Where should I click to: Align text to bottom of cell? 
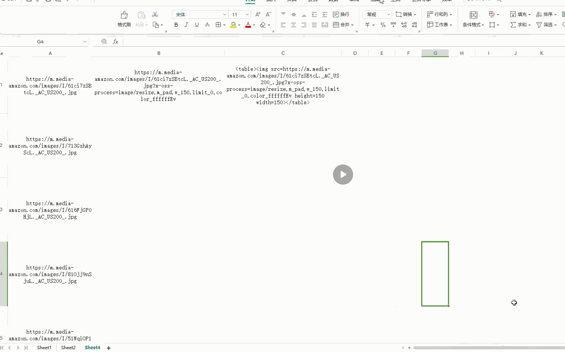304,14
